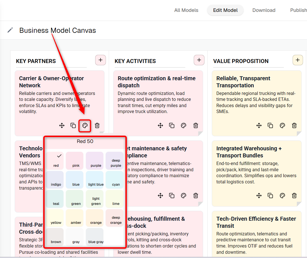This screenshot has width=307, height=258.
Task: Open the Download tab
Action: pos(264,10)
